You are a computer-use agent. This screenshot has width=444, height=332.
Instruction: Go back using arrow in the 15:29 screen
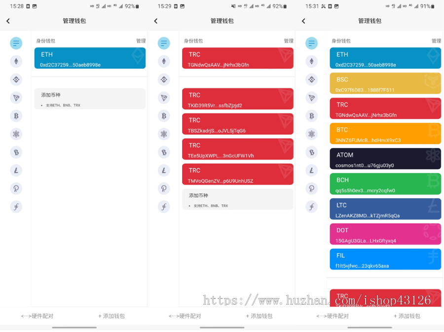click(x=156, y=21)
